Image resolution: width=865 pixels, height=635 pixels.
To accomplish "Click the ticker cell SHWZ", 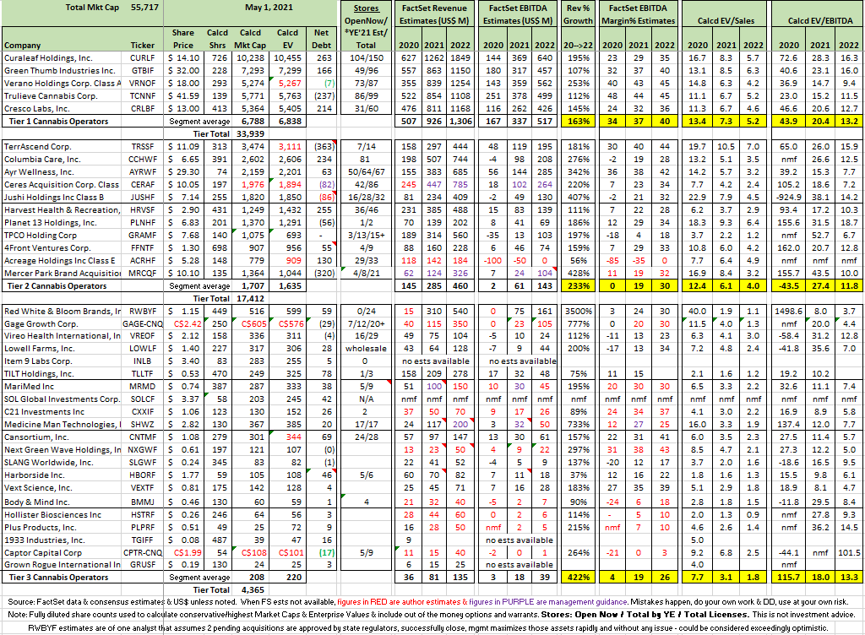I will pos(142,425).
